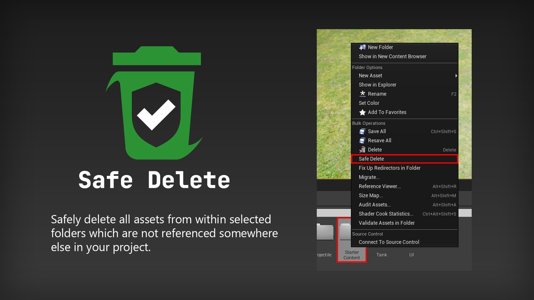
Task: Choose Validate Assets in Folder
Action: click(x=405, y=223)
